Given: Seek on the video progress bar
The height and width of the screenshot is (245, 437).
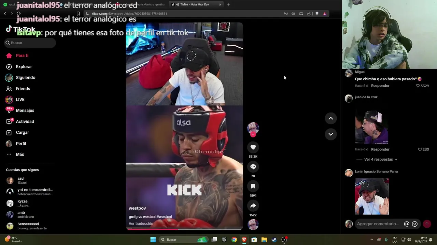Looking at the screenshot, I should 184,229.
